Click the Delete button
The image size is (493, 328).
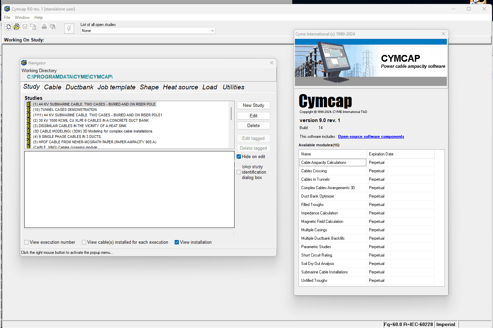click(x=253, y=125)
